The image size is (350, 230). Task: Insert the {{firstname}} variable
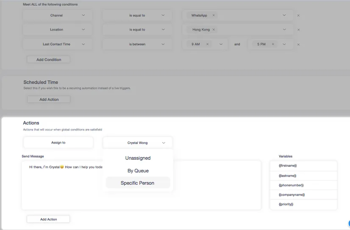pos(303,166)
